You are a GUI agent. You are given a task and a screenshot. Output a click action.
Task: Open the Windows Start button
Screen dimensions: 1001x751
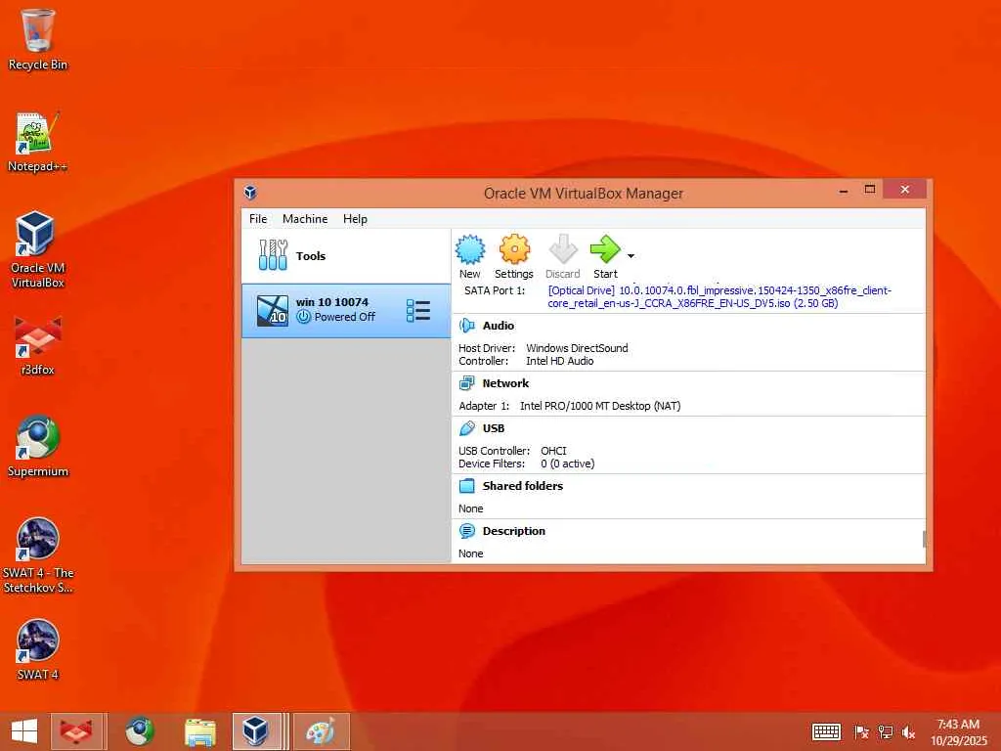click(x=24, y=731)
